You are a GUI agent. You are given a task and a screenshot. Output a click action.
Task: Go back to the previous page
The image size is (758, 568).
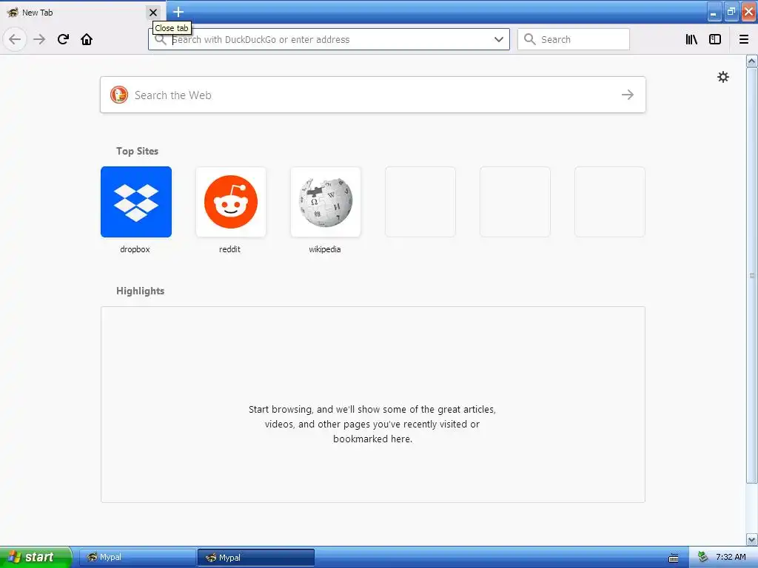[x=15, y=39]
